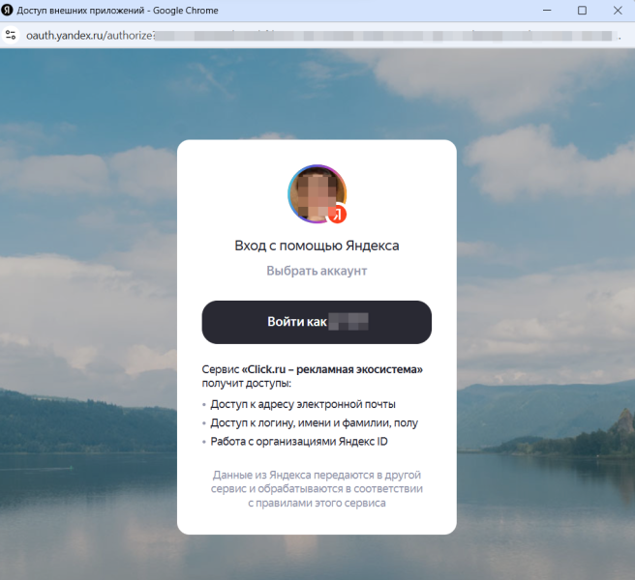Select 'Доступ к адресу электронной почты' permission line
The image size is (635, 580).
pos(303,404)
